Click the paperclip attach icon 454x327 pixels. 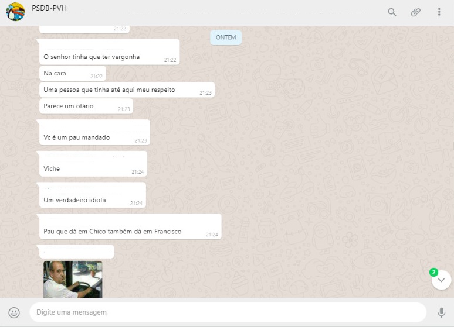pos(415,12)
